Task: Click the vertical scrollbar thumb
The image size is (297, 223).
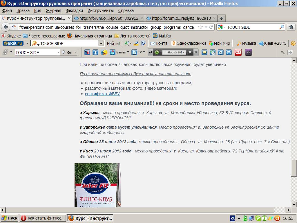Action: (294, 168)
